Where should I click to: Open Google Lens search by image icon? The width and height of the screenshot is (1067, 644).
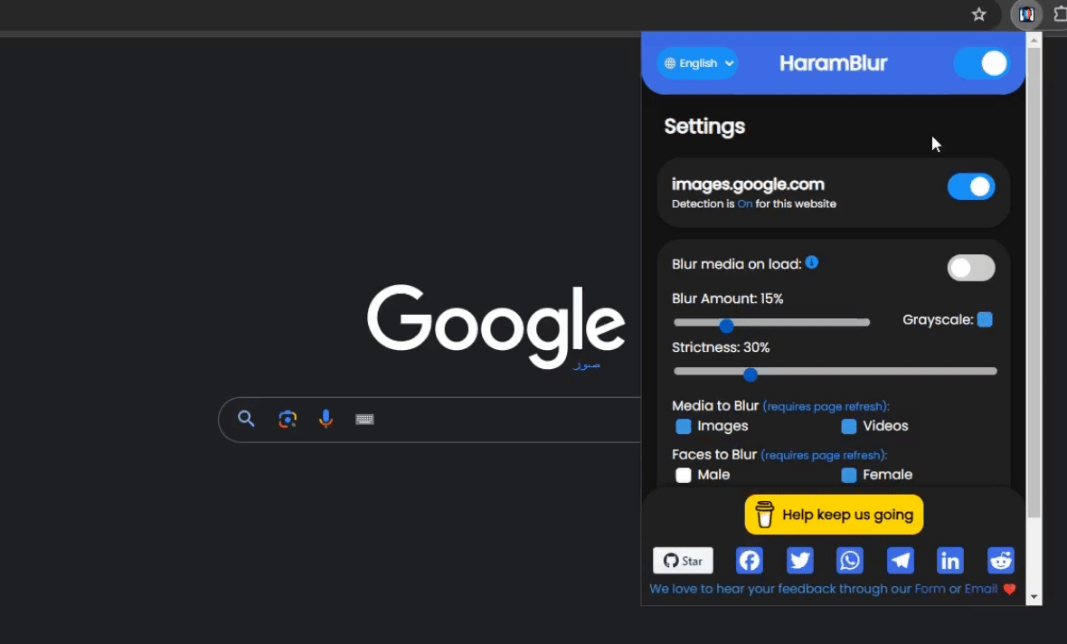click(x=288, y=419)
